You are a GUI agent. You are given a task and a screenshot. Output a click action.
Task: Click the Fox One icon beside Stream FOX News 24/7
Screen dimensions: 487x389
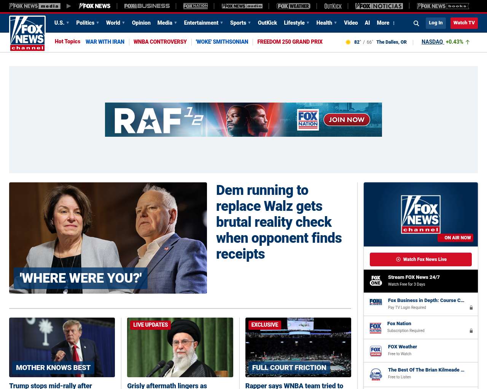tap(376, 281)
